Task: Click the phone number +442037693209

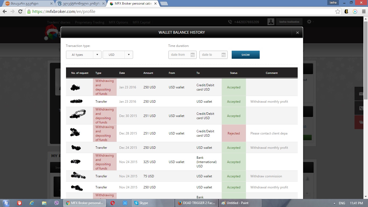Action: point(247,22)
